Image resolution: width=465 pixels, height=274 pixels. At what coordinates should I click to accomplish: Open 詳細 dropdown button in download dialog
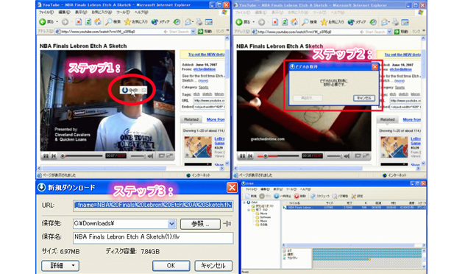(x=60, y=265)
